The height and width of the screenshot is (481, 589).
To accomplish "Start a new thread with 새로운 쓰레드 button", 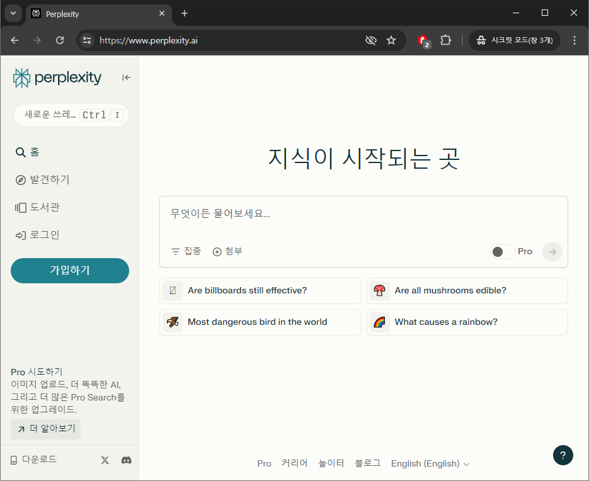I will (71, 115).
